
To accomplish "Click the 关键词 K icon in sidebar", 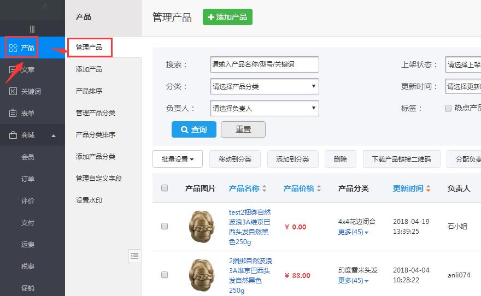I will (x=13, y=92).
